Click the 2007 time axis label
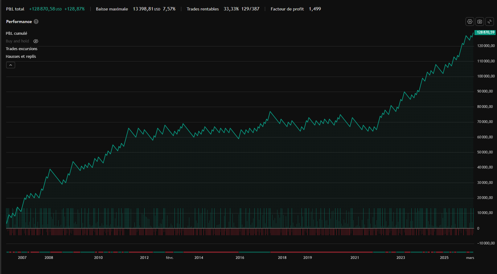Screen dimensions: 497x274 [x=22, y=258]
